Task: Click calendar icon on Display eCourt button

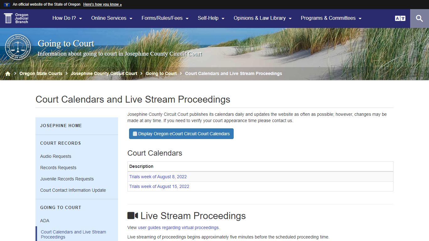Action: 135,134
